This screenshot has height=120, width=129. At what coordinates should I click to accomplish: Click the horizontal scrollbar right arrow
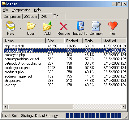point(123,107)
